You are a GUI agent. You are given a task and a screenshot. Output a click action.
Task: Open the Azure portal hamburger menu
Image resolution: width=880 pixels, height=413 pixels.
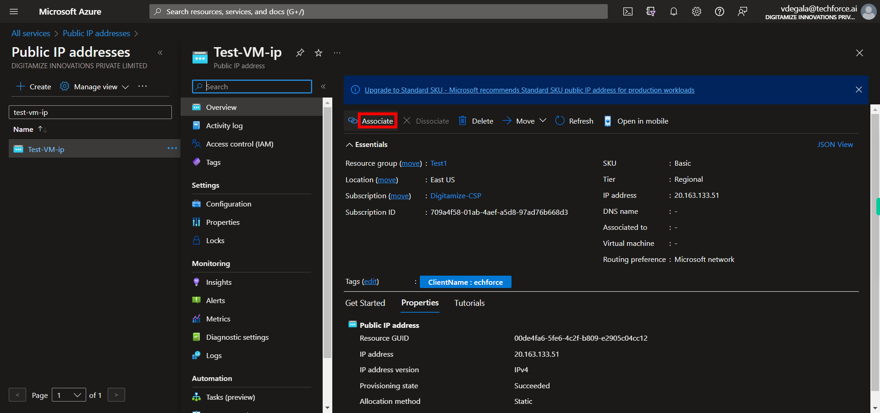(14, 11)
